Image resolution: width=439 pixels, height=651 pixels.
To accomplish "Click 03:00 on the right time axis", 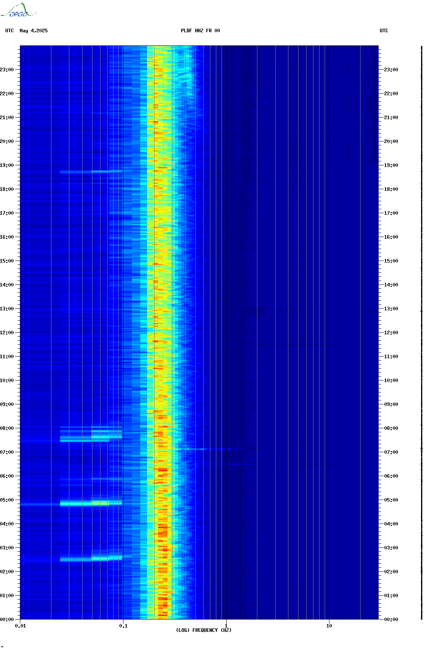I will (x=391, y=548).
